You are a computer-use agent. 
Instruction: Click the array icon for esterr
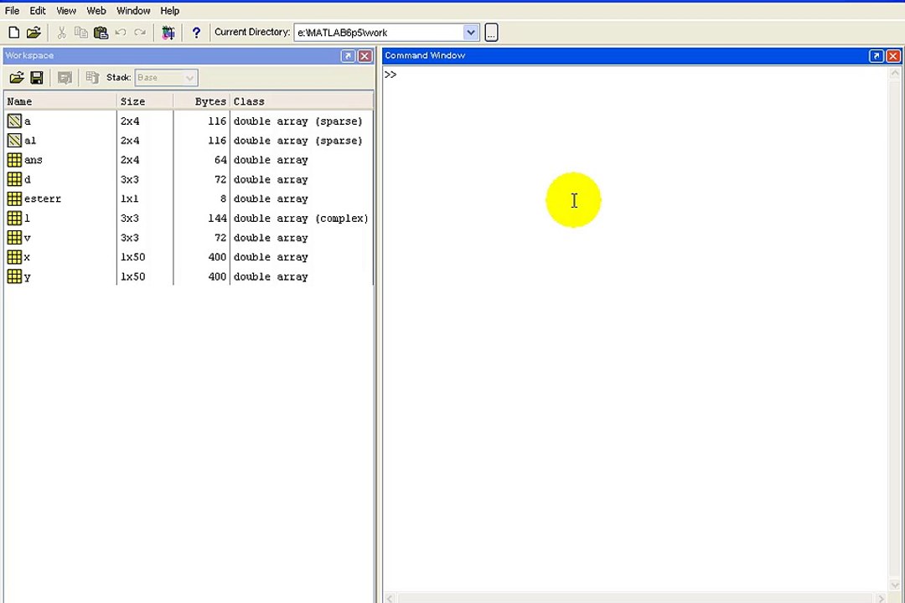(14, 198)
